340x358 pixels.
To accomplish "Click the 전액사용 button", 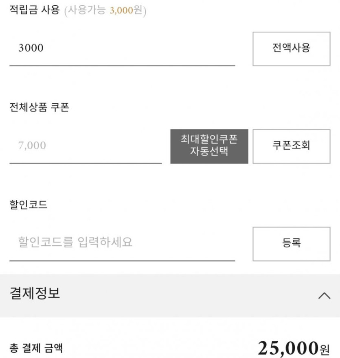I will (291, 48).
